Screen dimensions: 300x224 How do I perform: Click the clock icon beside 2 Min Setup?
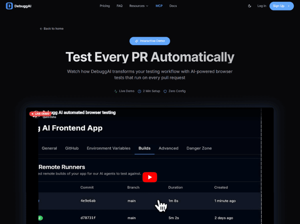140,91
